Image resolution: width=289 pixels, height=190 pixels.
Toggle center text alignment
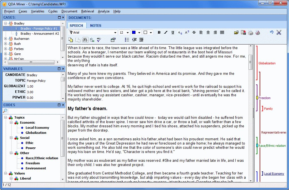tap(207, 32)
